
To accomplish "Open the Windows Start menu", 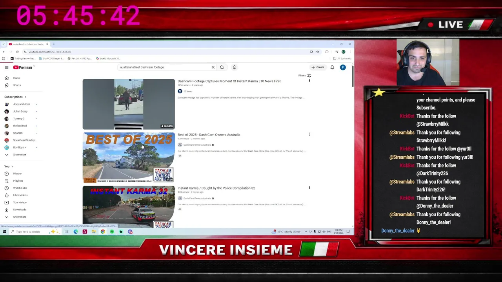I will 4,232.
